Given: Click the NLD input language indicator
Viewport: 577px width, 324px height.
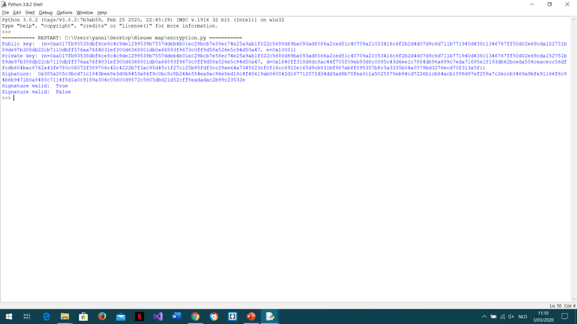Looking at the screenshot, I should click(522, 317).
